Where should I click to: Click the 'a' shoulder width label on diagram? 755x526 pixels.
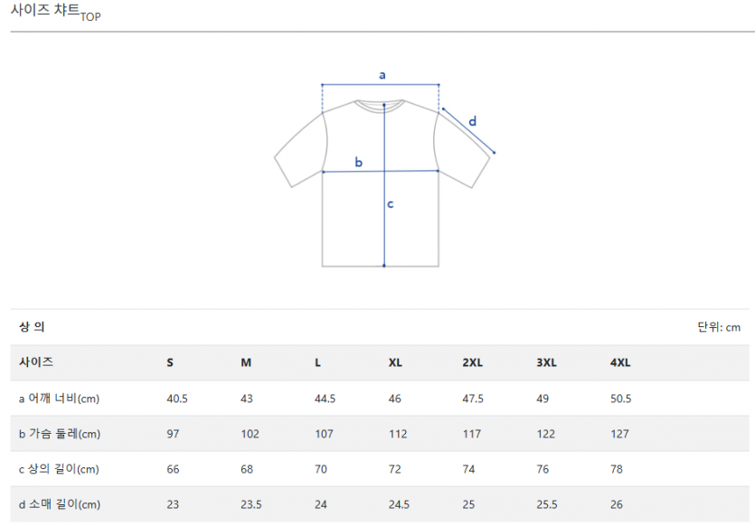pos(382,75)
